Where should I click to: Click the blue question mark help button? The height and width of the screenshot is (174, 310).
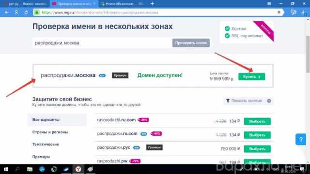(x=301, y=139)
